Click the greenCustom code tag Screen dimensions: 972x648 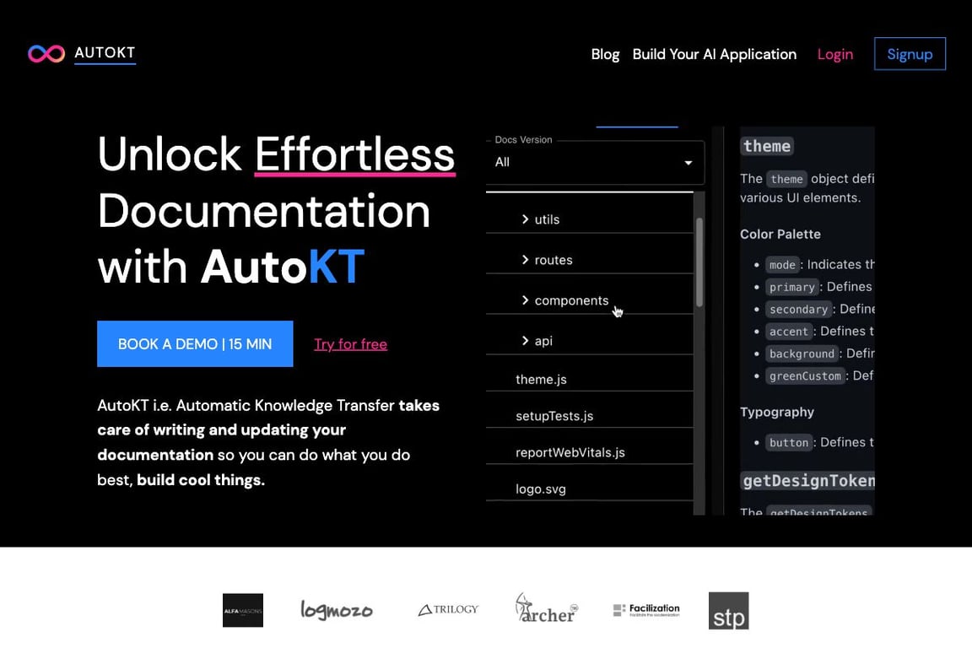(805, 376)
